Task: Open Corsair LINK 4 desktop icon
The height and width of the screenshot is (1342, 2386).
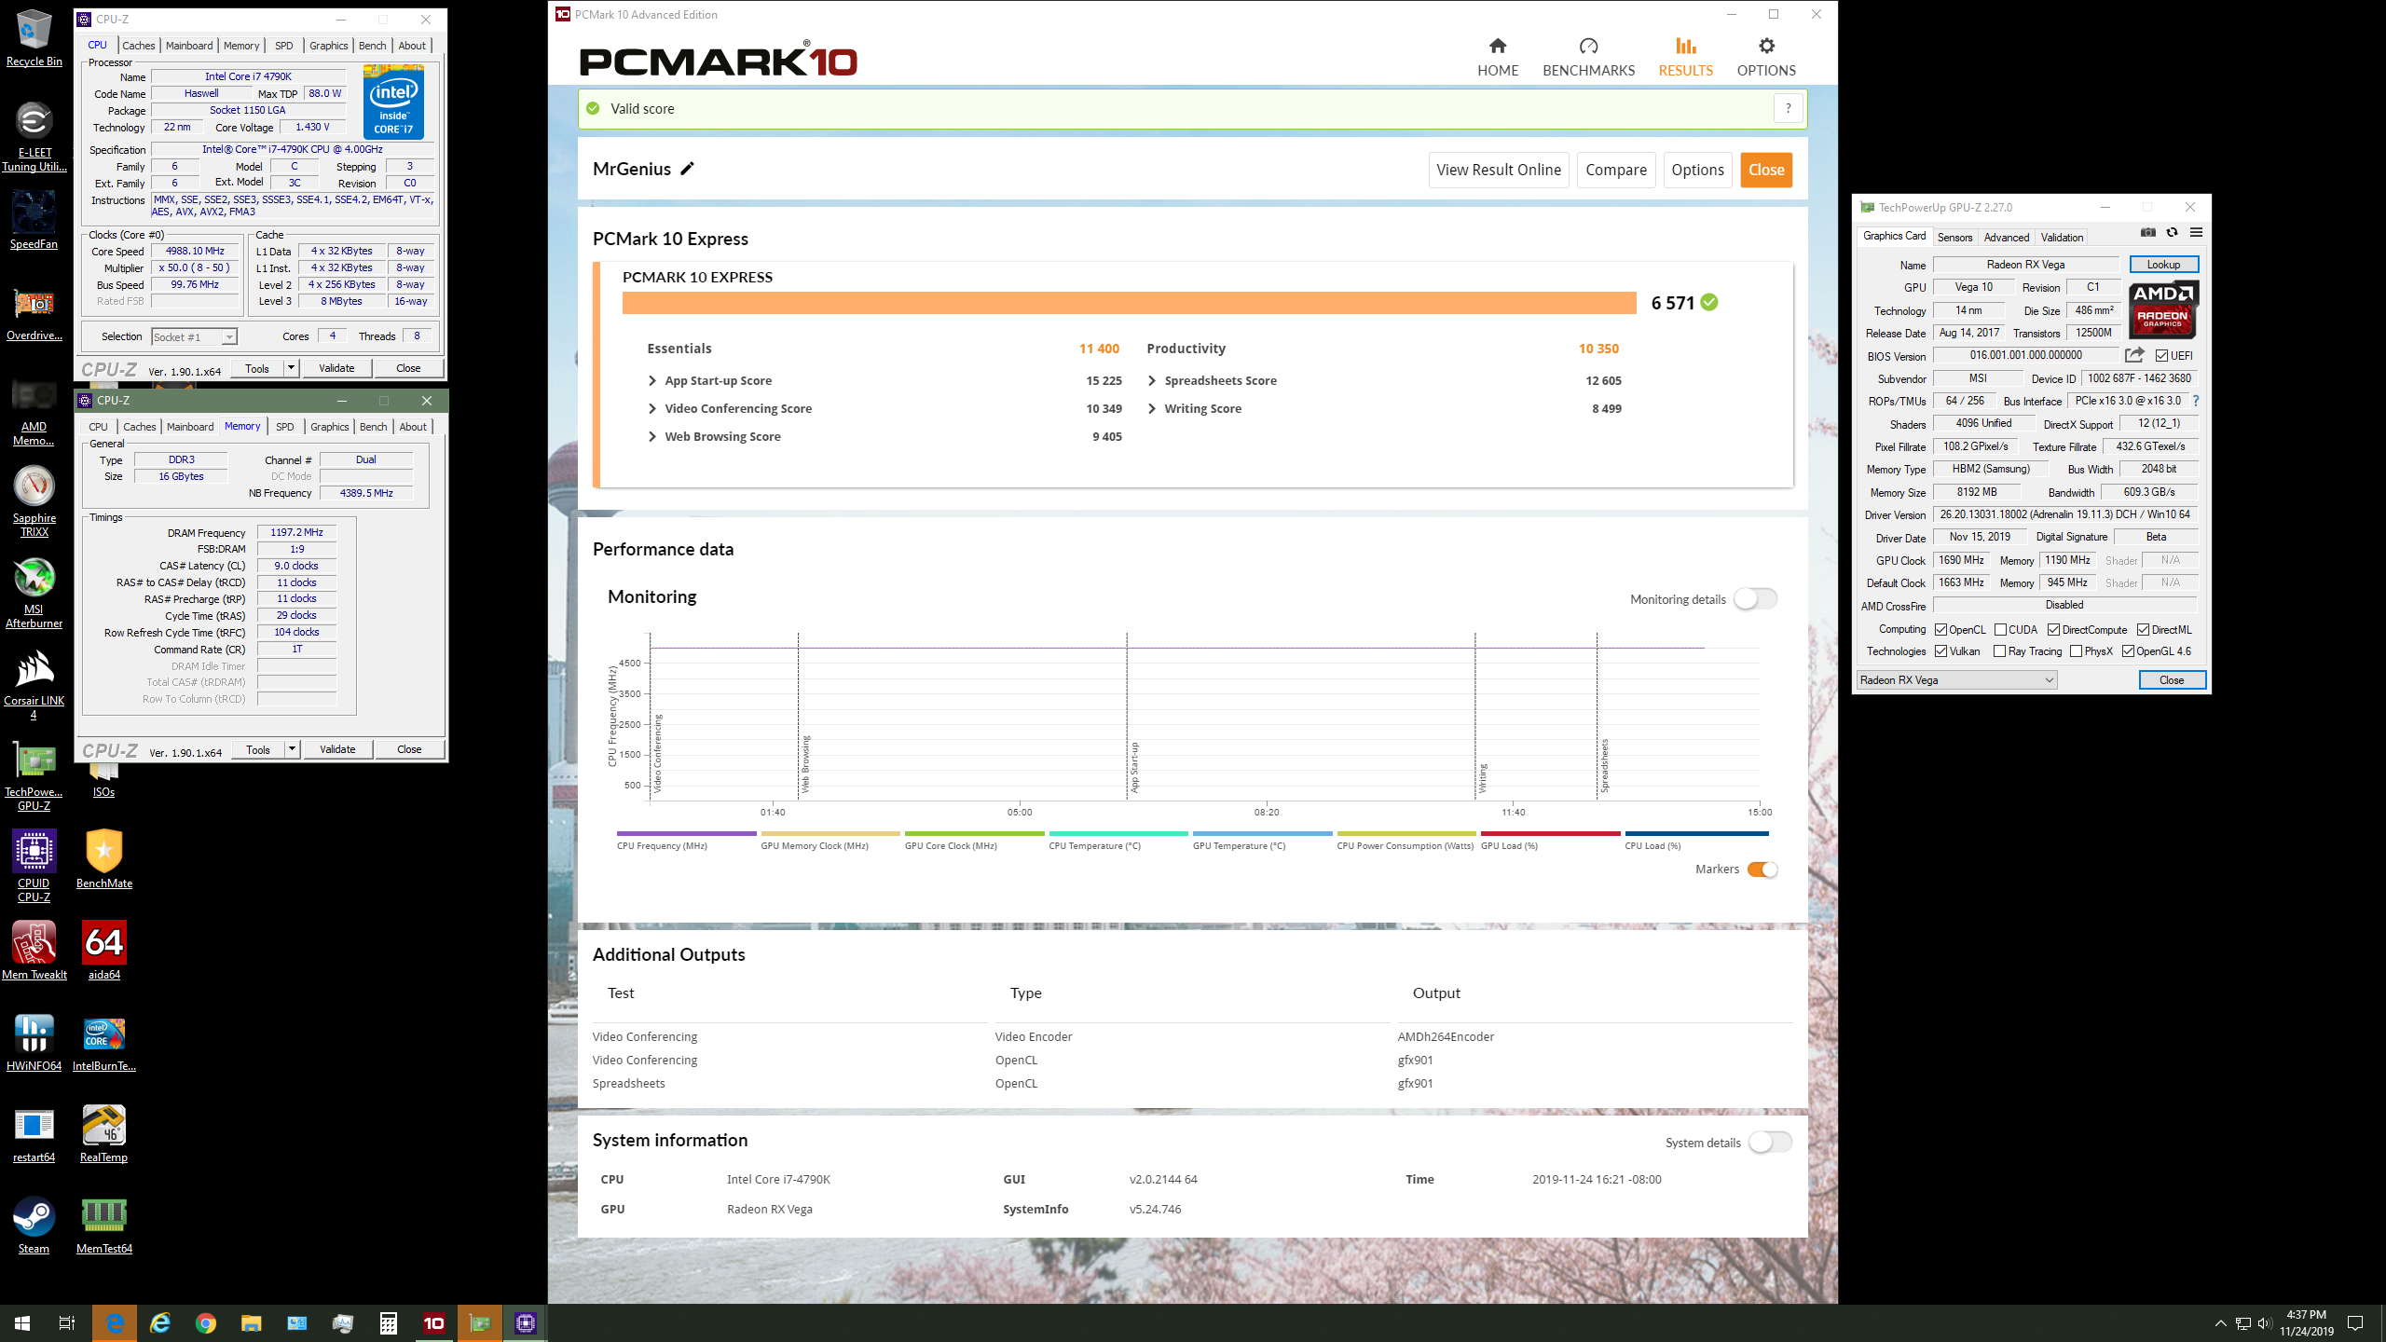Action: pyautogui.click(x=34, y=685)
